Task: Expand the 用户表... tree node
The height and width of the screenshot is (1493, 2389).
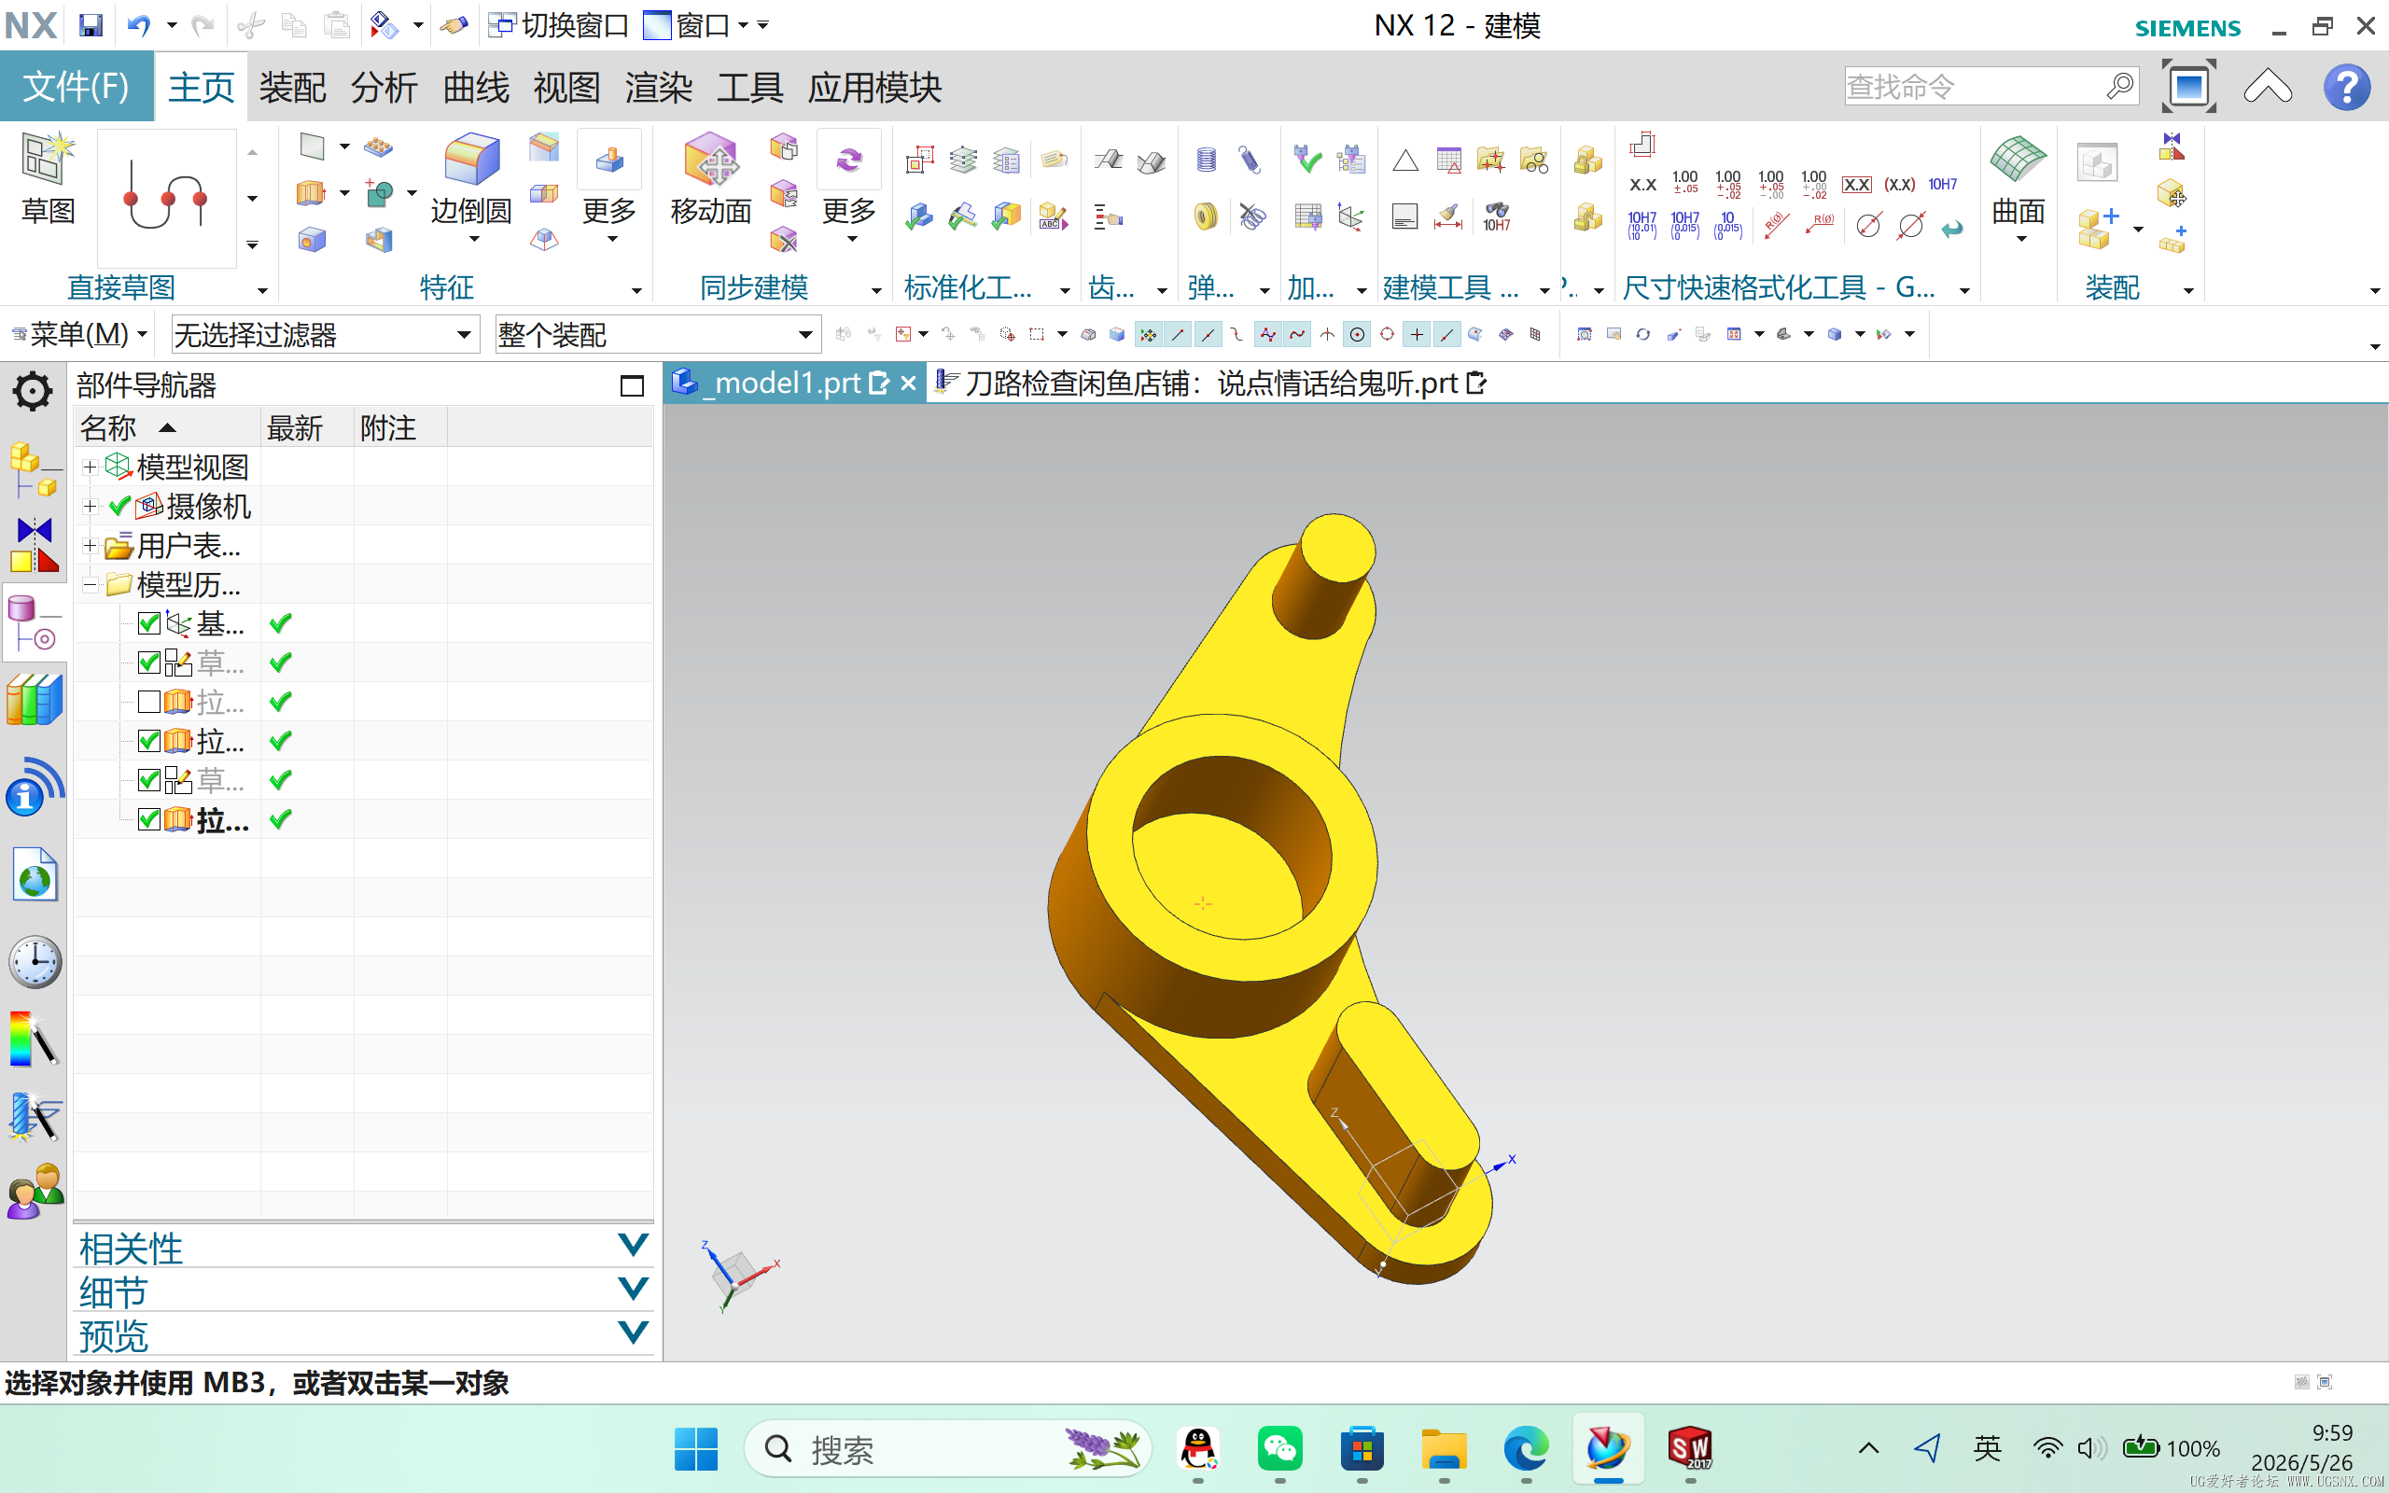Action: (90, 545)
